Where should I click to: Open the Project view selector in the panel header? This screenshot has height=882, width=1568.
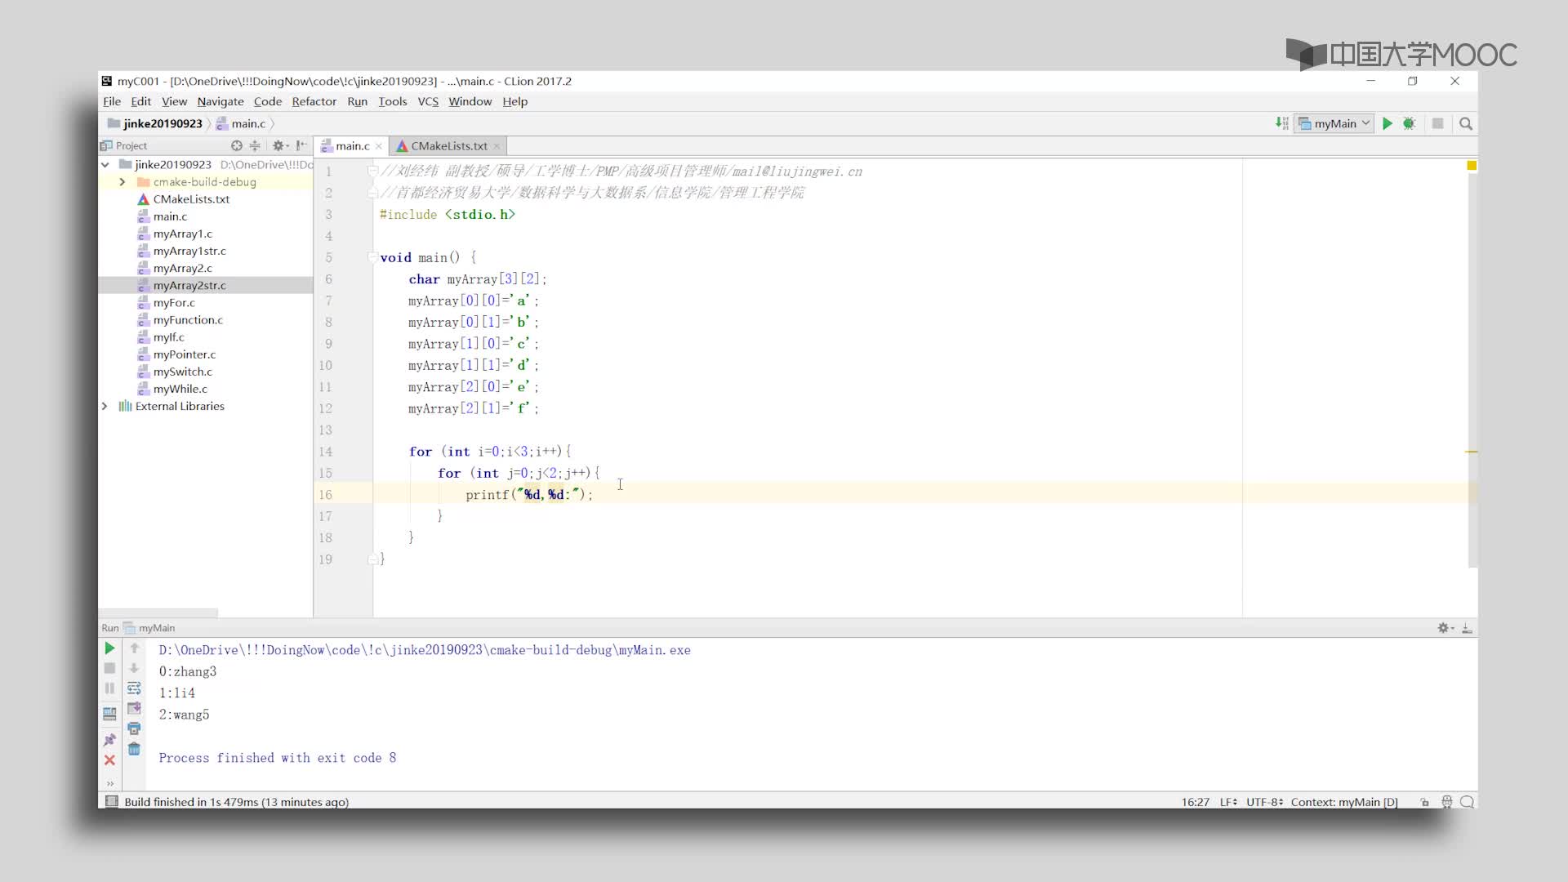[x=124, y=145]
